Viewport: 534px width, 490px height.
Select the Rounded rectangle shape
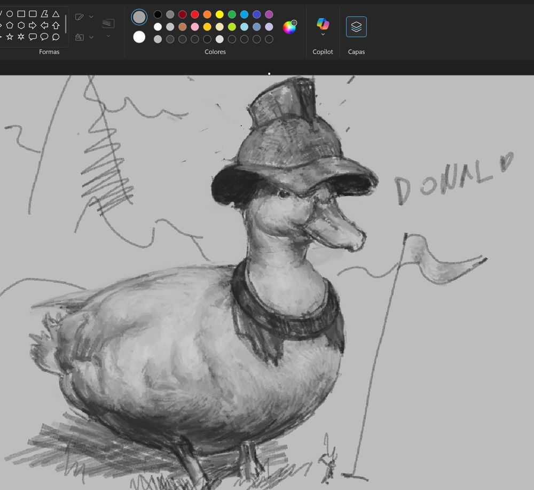33,14
